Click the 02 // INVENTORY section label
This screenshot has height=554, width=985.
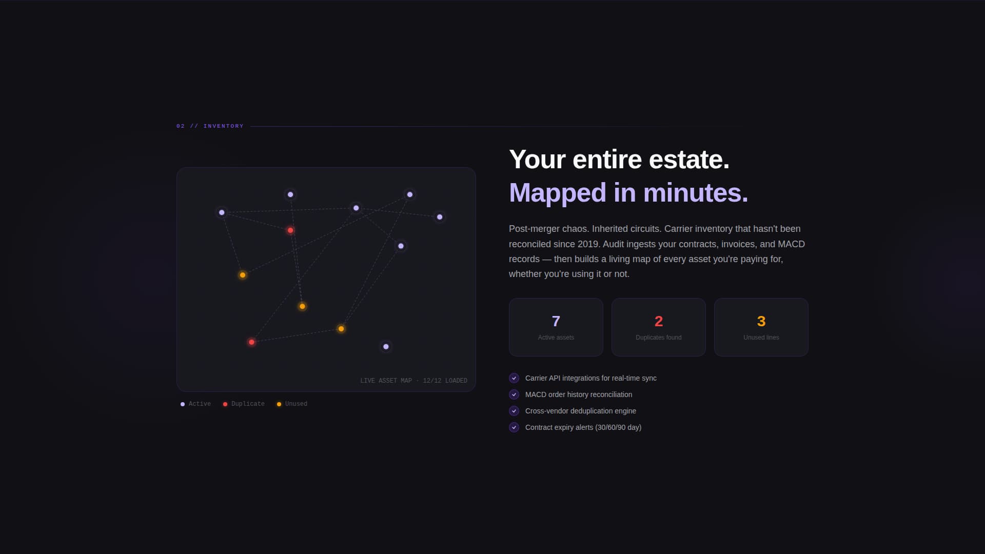[x=210, y=126]
